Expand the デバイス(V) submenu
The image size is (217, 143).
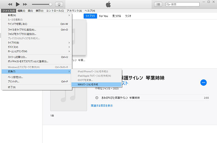point(37,47)
